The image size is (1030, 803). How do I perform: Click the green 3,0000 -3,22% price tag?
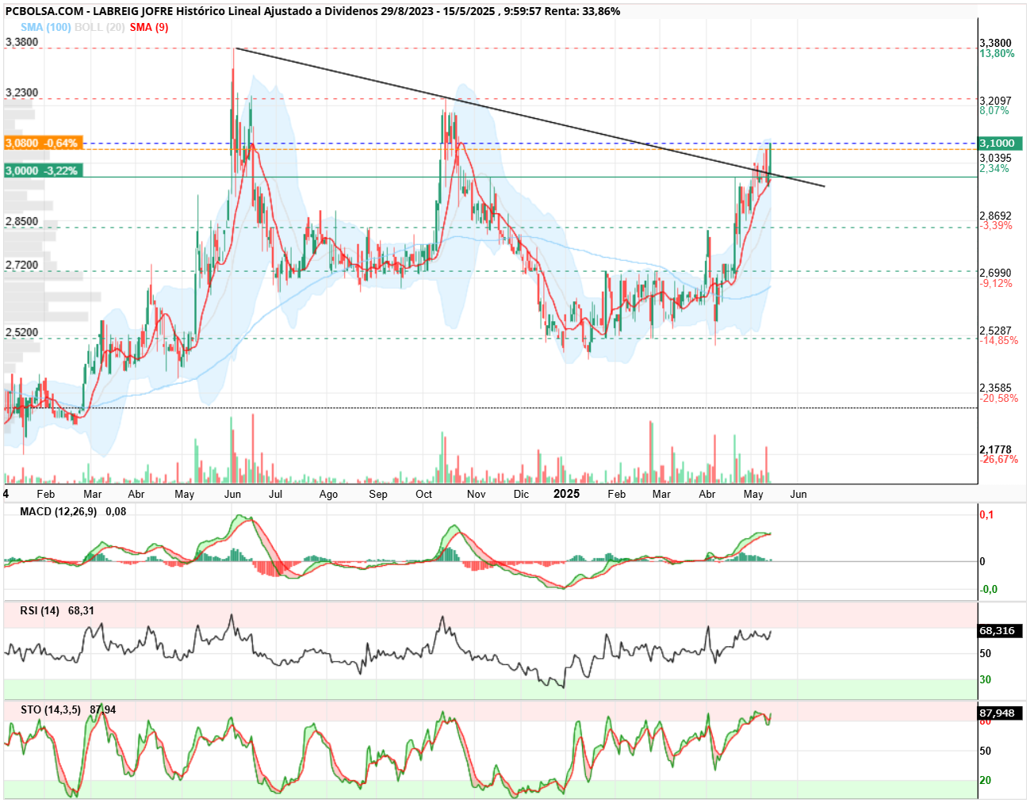[x=43, y=170]
